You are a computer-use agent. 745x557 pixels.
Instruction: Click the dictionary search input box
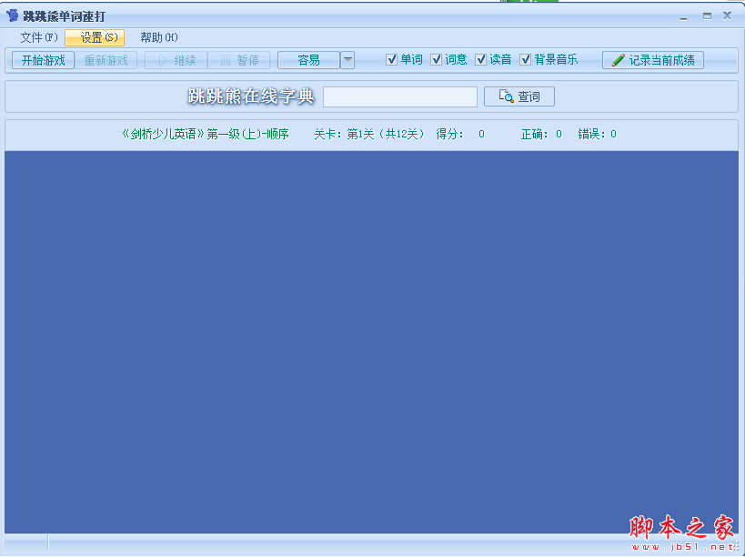click(x=400, y=96)
